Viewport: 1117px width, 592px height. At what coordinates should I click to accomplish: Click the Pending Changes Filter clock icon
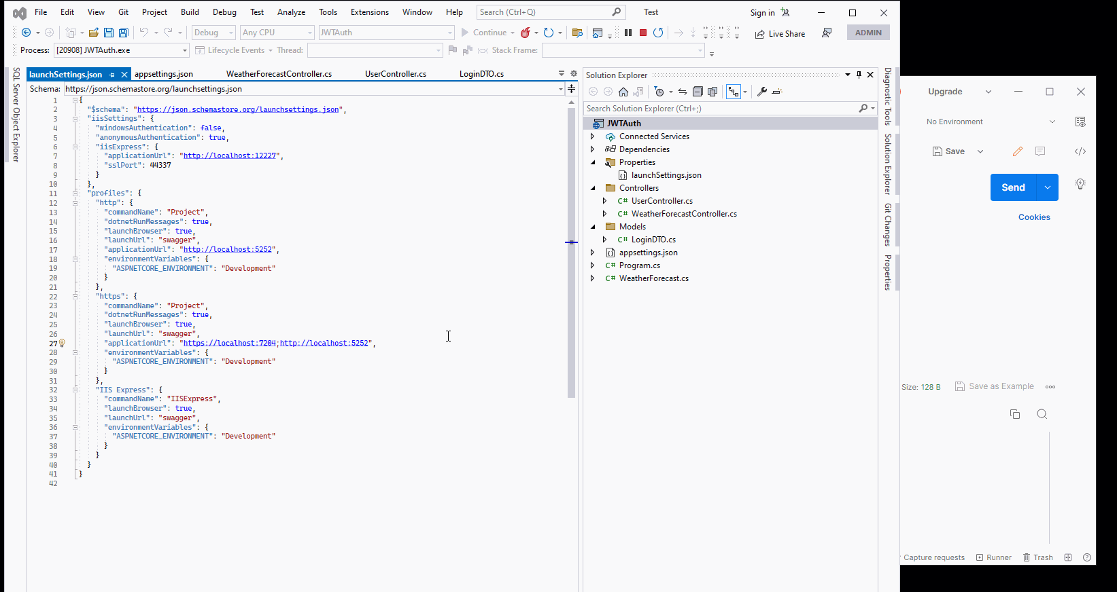(x=659, y=92)
